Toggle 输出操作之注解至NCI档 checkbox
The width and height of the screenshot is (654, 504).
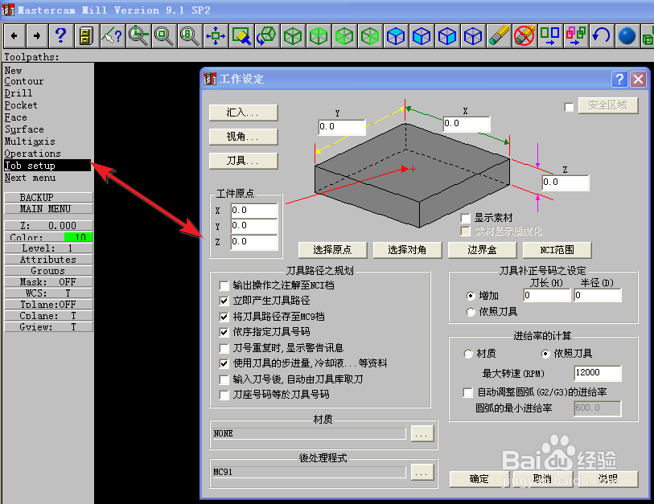pos(224,285)
